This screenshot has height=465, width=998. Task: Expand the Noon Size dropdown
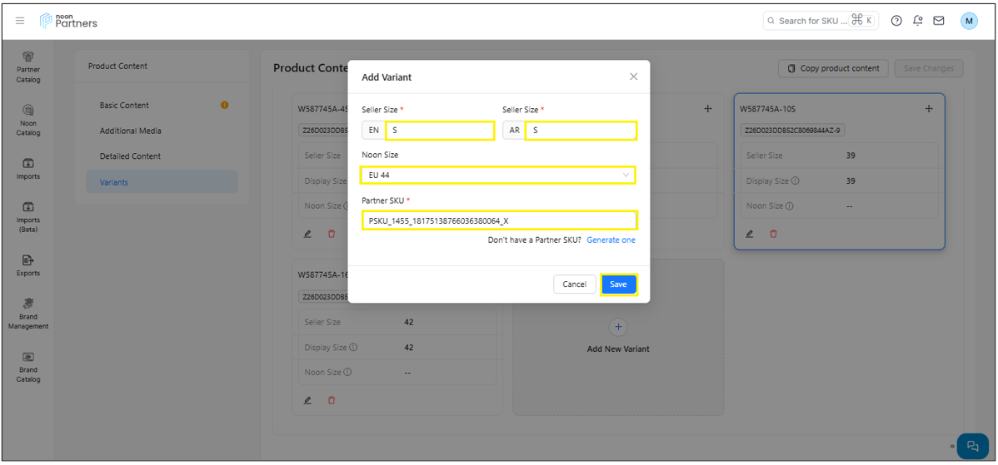tap(498, 176)
